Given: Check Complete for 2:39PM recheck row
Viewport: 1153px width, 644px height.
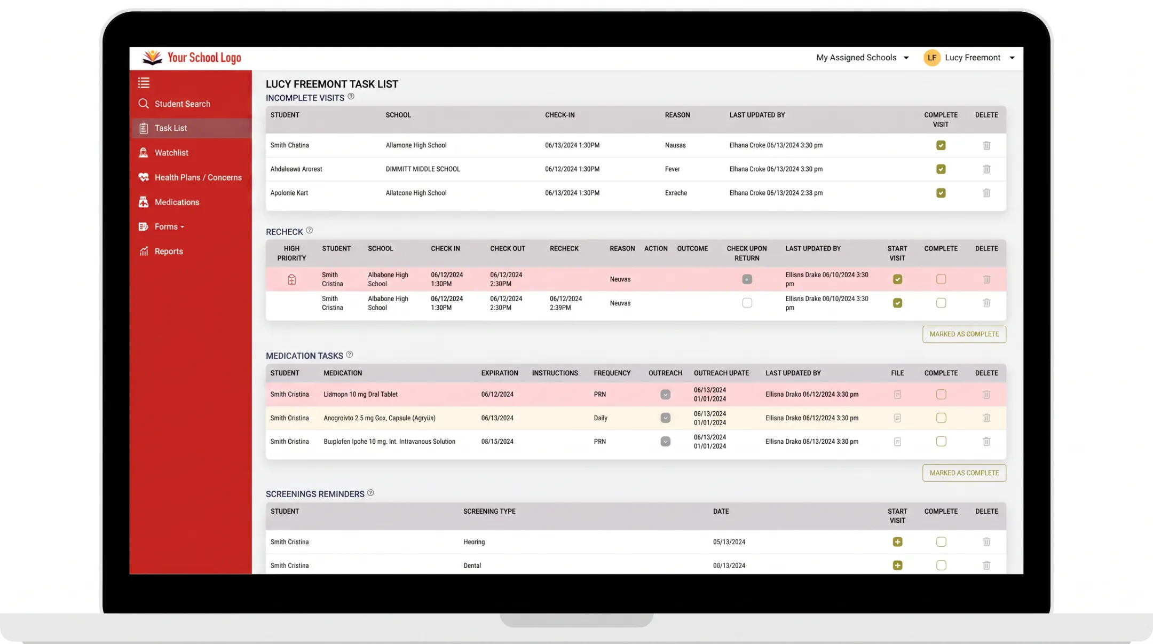Looking at the screenshot, I should 941,303.
